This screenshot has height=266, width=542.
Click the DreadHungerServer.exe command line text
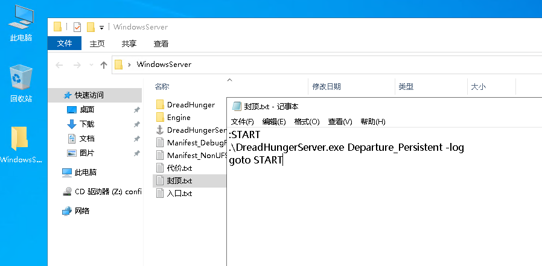(346, 148)
